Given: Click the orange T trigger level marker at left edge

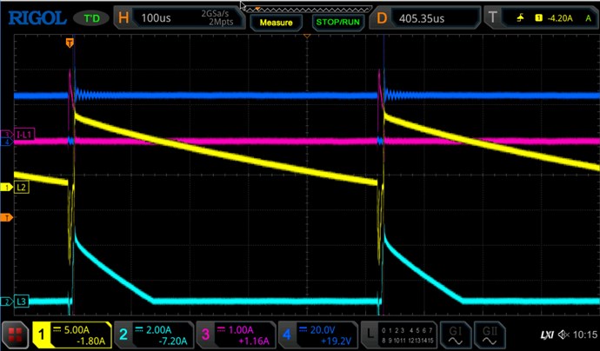Looking at the screenshot, I should tap(6, 217).
